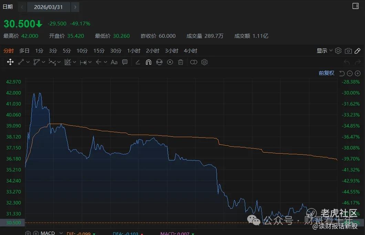Screen dimensions: 365x235
Task: Open chart settings gear near 显示
Action: (x=338, y=51)
